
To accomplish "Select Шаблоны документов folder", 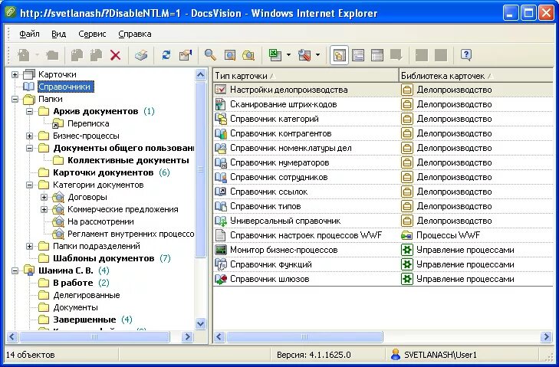I will coord(104,258).
